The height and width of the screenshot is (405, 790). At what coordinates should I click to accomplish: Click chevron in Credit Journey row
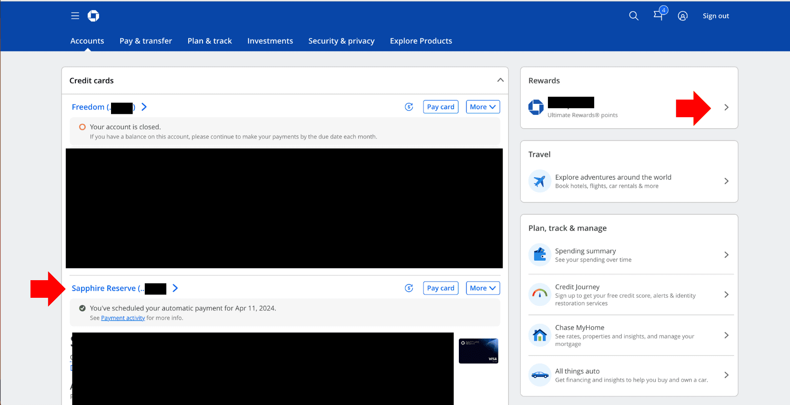pyautogui.click(x=726, y=294)
